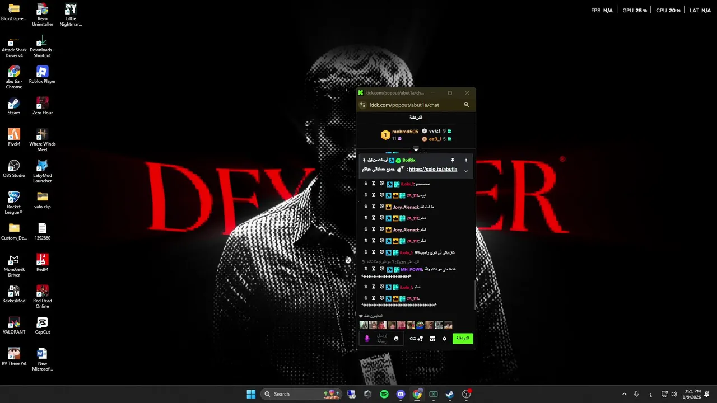Screen dimensions: 717x403
Task: Open Discord from the taskbar
Action: point(401,394)
